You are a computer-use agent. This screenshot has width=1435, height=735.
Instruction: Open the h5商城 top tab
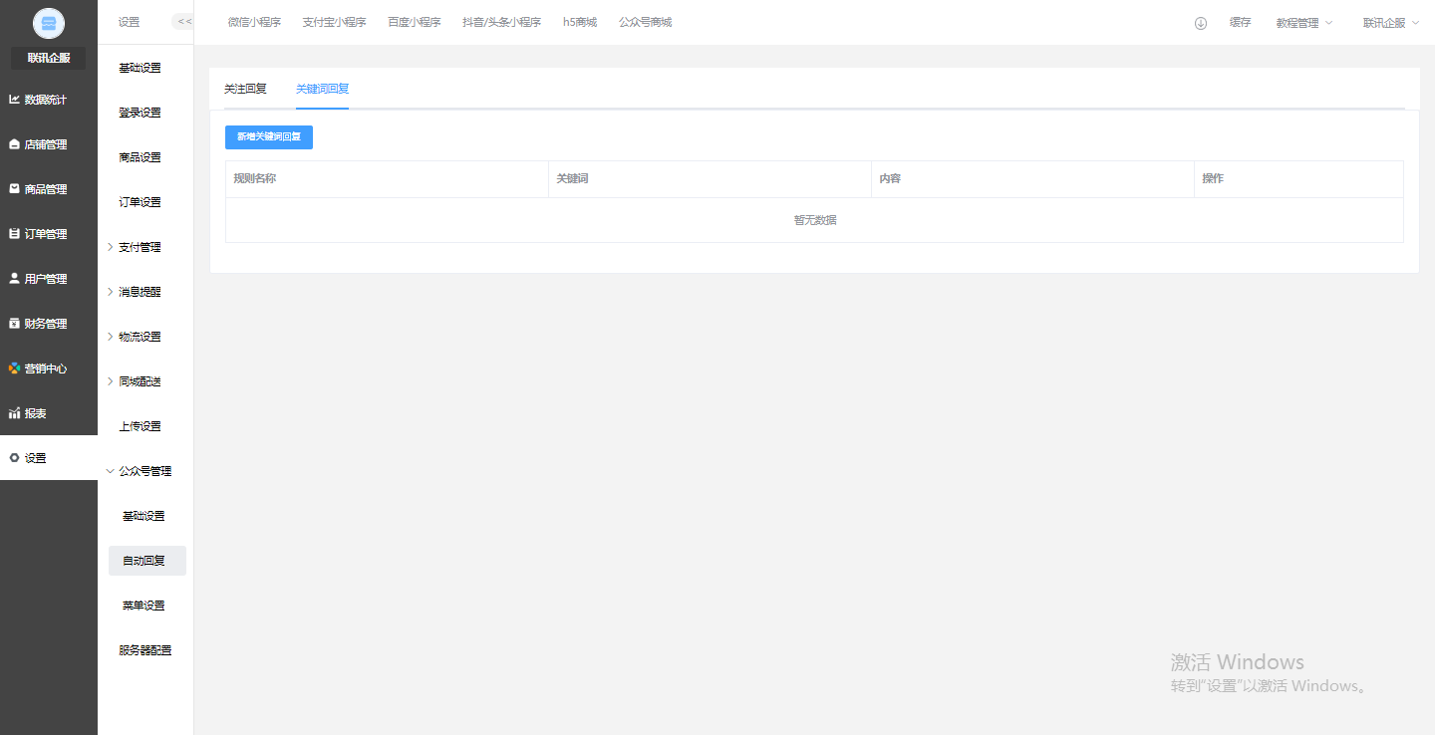580,22
